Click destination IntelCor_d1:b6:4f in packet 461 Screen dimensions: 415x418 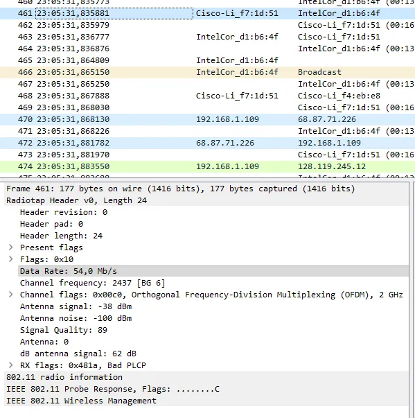[x=339, y=13]
